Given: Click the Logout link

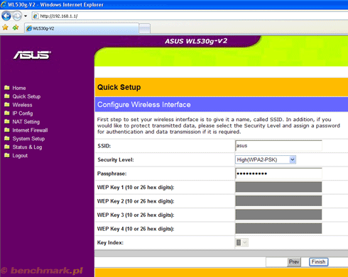Looking at the screenshot, I should 20,156.
